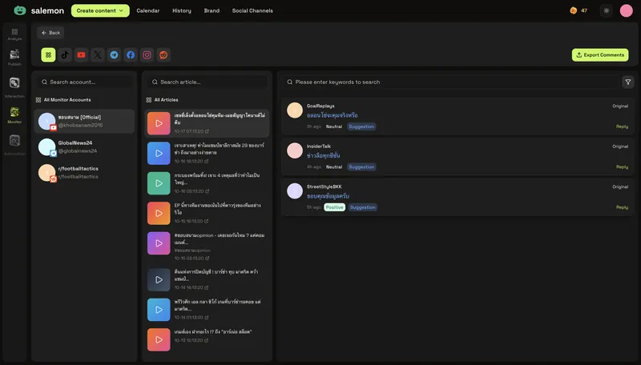Filter by Reddit platform icon
This screenshot has height=365, width=641.
click(x=163, y=54)
